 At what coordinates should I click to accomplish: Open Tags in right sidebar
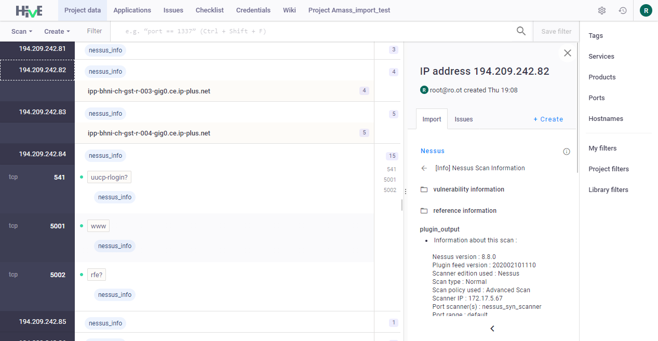[596, 36]
